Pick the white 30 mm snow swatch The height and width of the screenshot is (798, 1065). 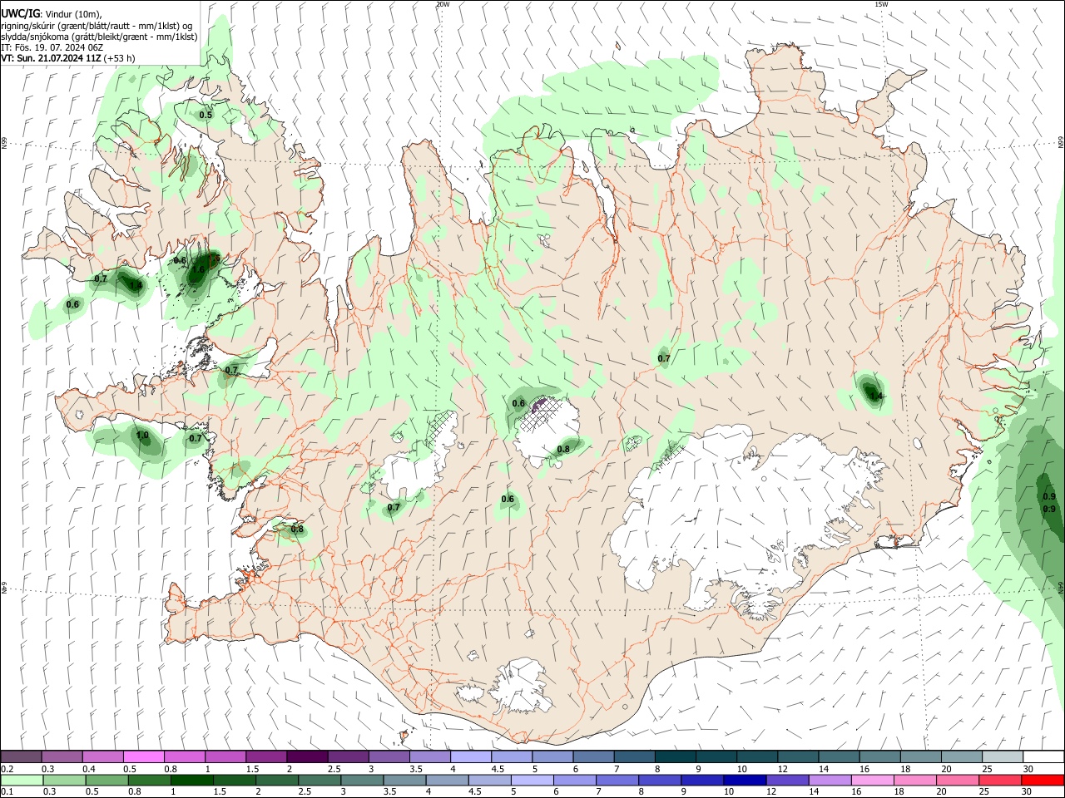point(1043,757)
